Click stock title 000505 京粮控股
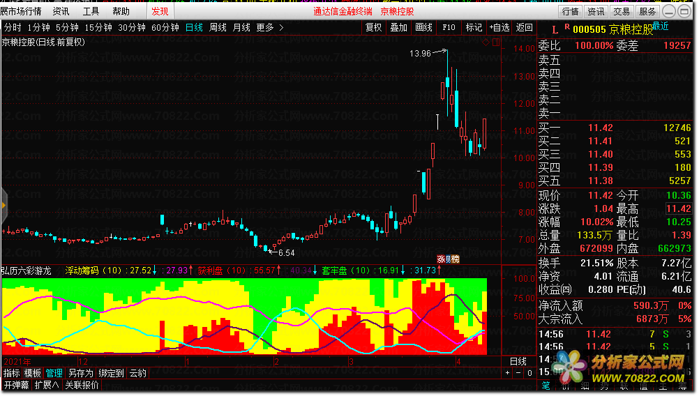Image resolution: width=699 pixels, height=396 pixels. [613, 30]
